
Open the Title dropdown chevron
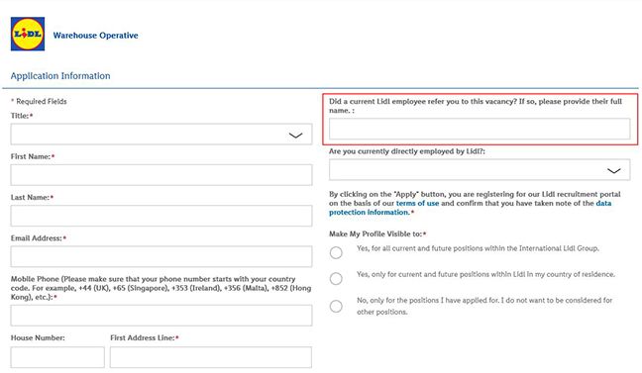tap(295, 136)
